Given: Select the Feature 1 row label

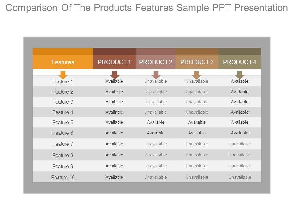Looking at the screenshot, I should tap(63, 82).
